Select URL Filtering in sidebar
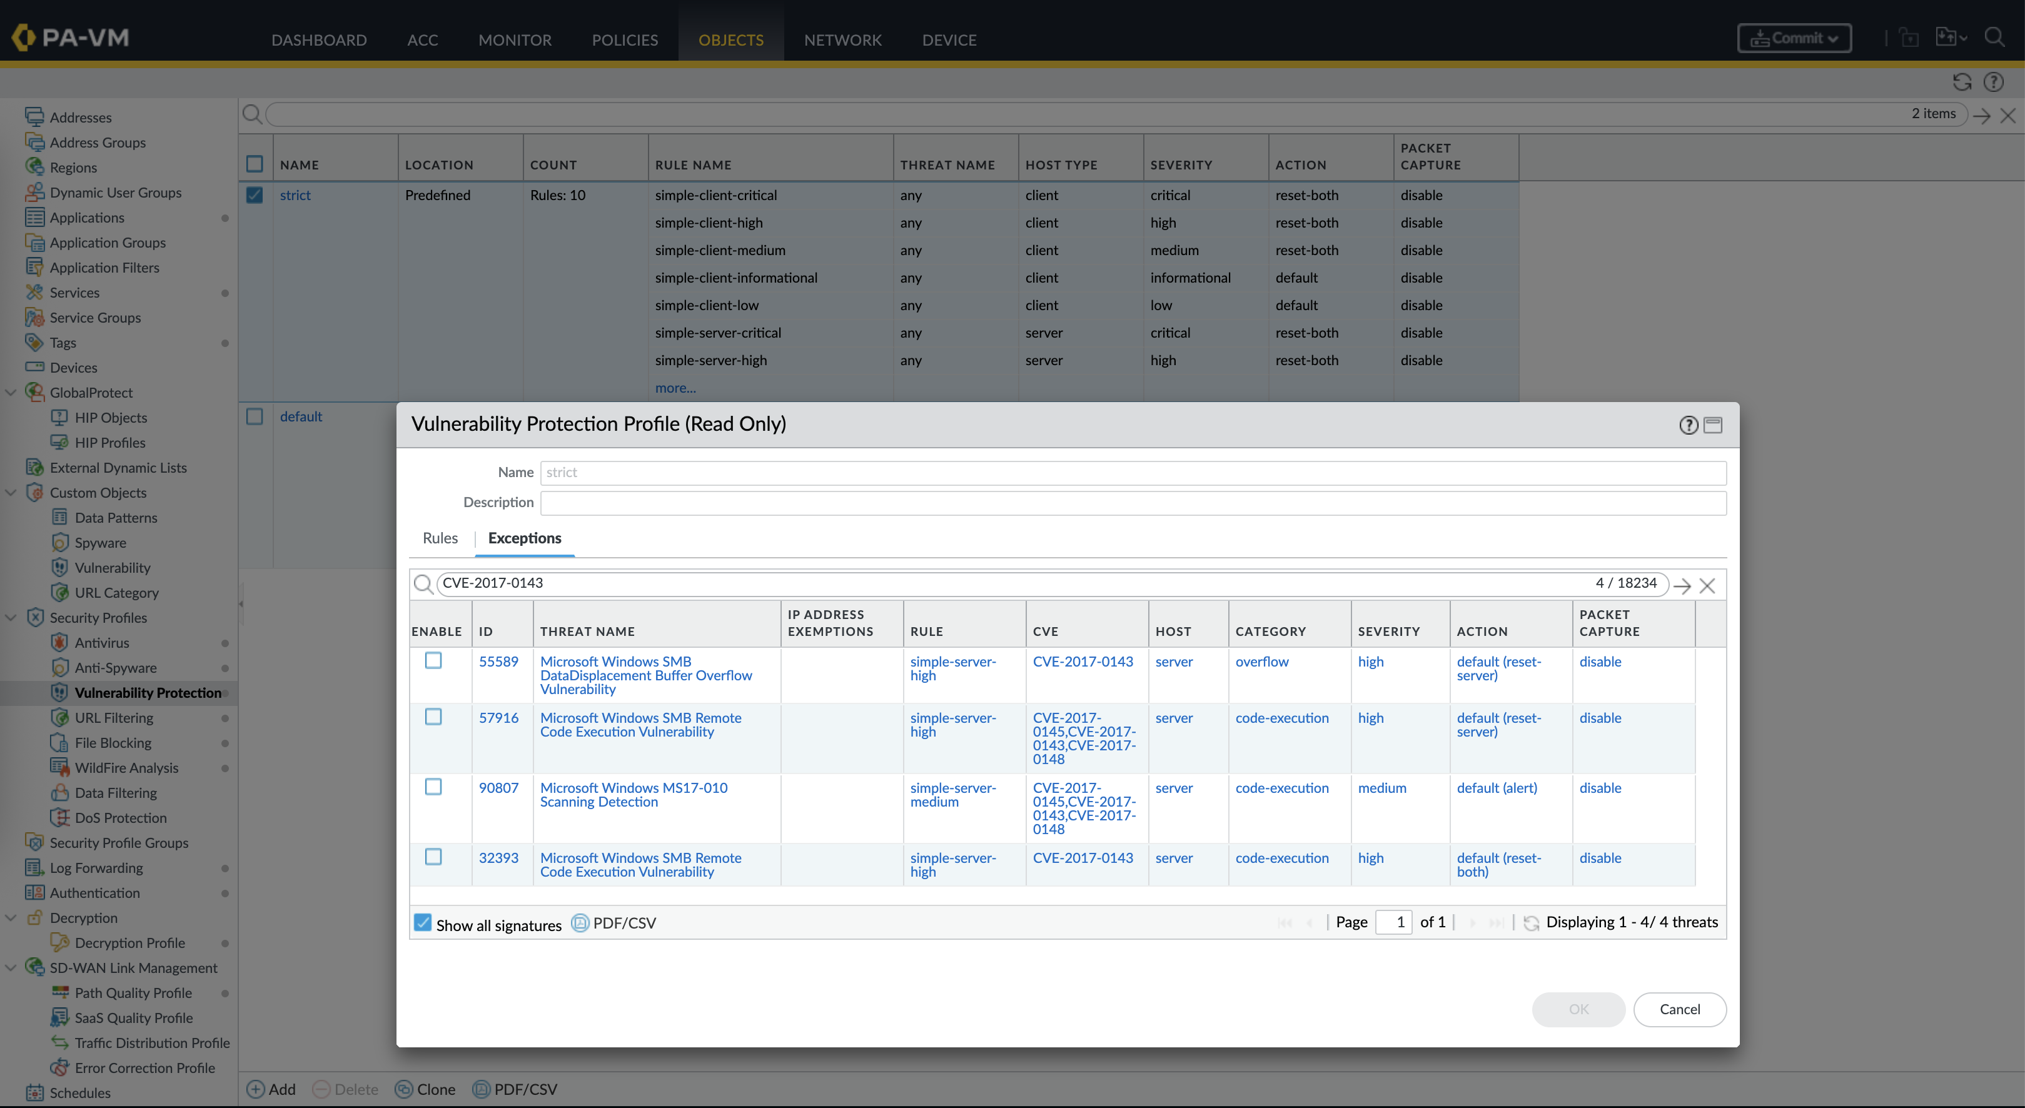Screen dimensions: 2025x1108 tap(114, 717)
